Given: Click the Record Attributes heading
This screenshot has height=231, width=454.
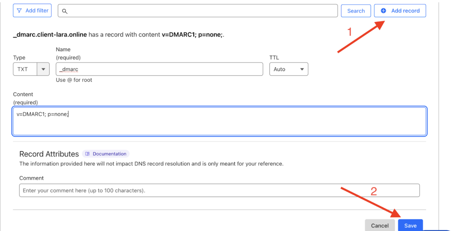Looking at the screenshot, I should pos(49,154).
